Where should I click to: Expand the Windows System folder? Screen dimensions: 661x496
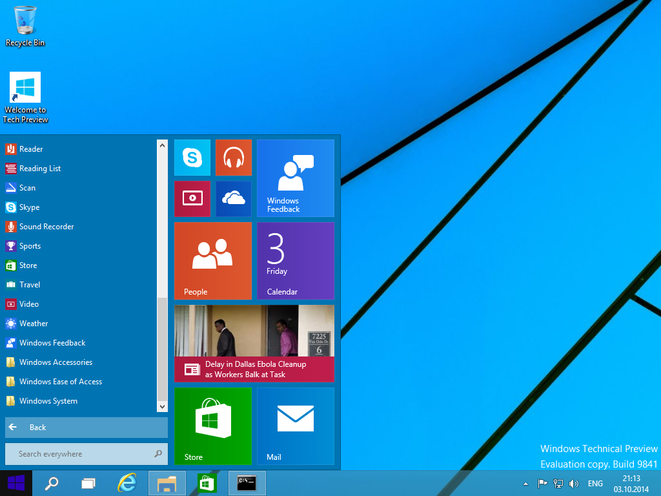coord(80,401)
